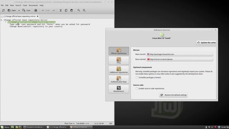Open the Authentication keys section
Image resolution: width=229 pixels, height=129 pixels.
pos(119,80)
